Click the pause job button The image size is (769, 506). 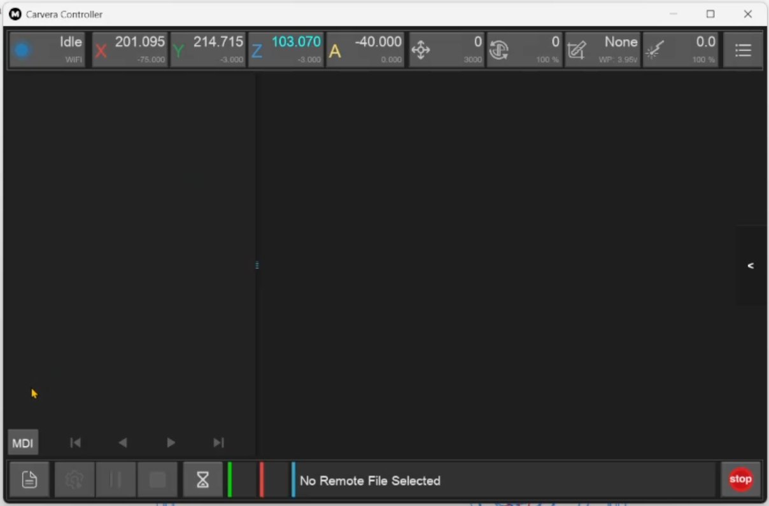pos(115,479)
